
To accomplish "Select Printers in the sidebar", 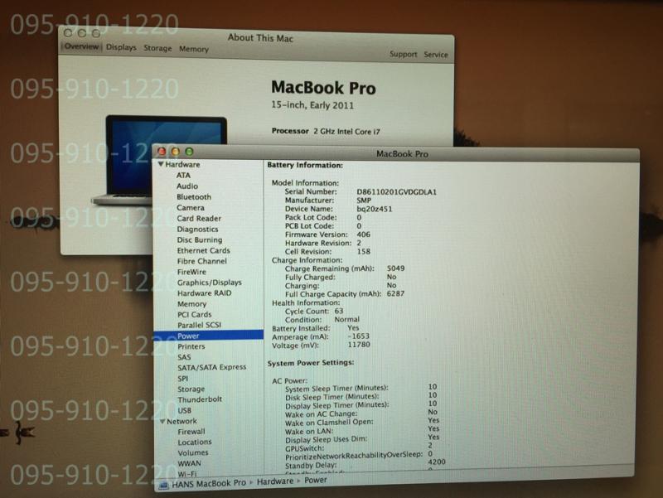I will [191, 346].
